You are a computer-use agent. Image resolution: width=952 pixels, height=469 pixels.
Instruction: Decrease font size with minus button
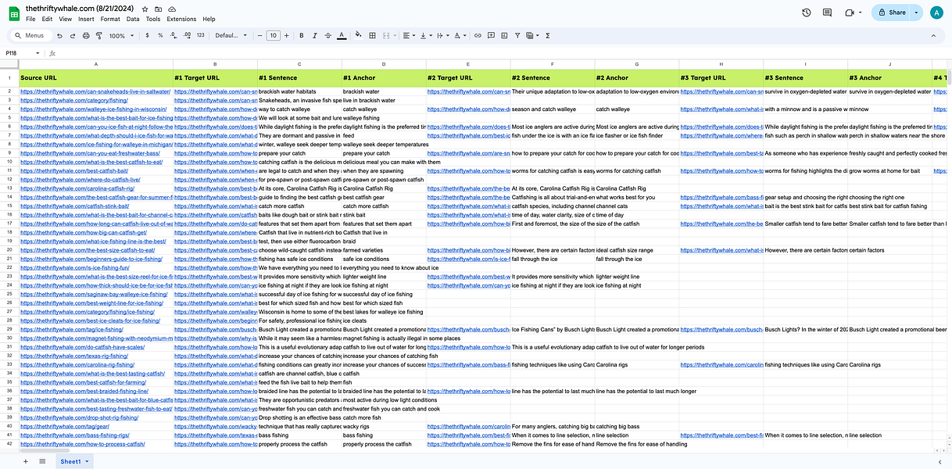[x=259, y=35]
